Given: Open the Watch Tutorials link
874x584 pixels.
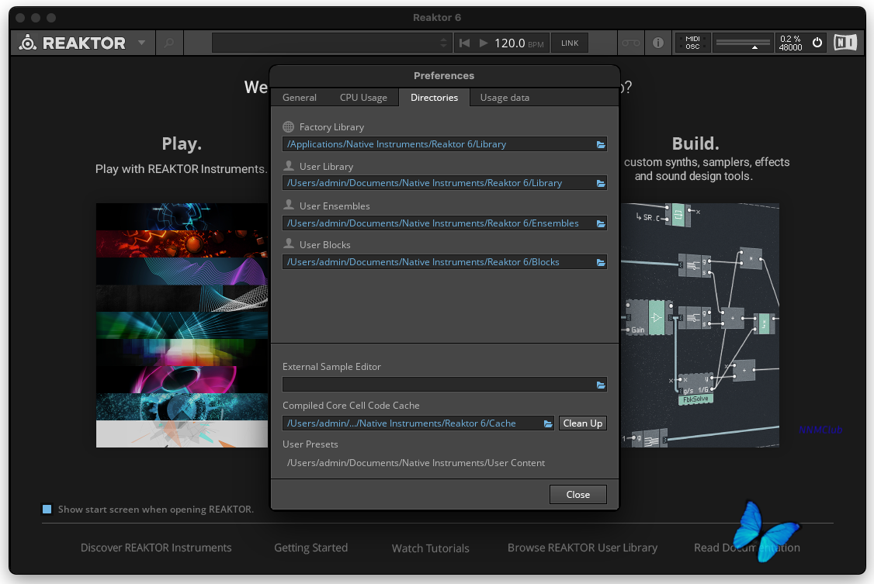Looking at the screenshot, I should pos(430,548).
